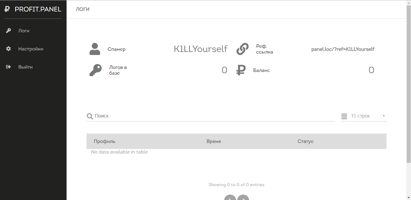
Task: Click the gear icon next to Настройки
Action: pyautogui.click(x=8, y=49)
